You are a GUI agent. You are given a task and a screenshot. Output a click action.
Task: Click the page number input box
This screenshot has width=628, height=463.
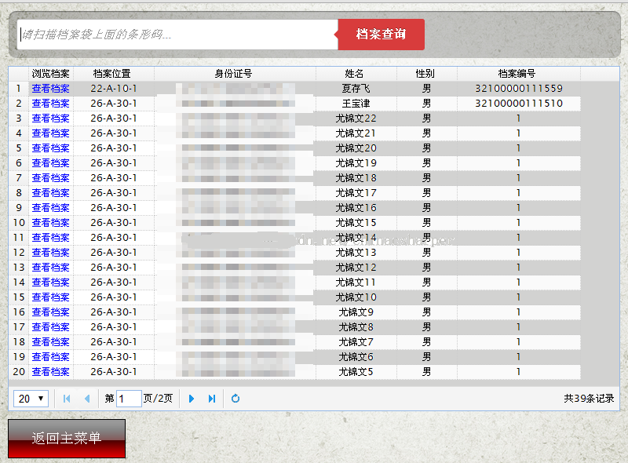(x=129, y=399)
